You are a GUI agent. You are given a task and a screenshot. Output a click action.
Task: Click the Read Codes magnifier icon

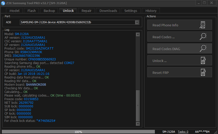pyautogui.click(x=203, y=37)
